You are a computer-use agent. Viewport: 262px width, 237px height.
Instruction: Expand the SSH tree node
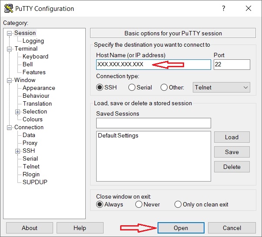point(18,151)
